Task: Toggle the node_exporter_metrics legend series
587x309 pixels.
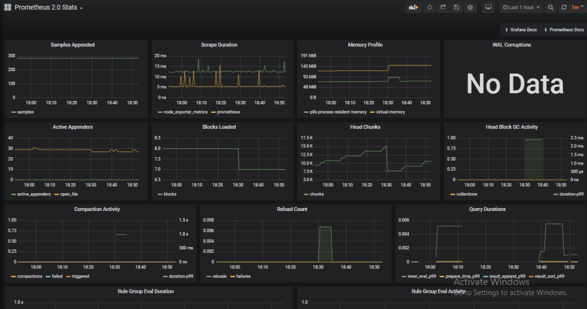Action: click(183, 112)
